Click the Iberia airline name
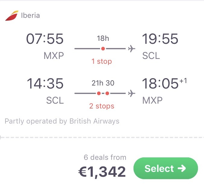Image resolution: width=204 pixels, height=187 pixels. click(30, 15)
